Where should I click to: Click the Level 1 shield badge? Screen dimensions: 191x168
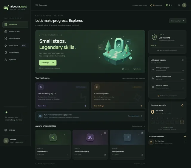154,37
